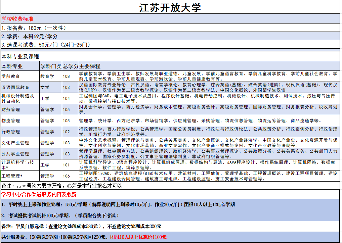Select the "工程管理*" major name cell
Viewport: 342px width, 243px height.
(20, 176)
